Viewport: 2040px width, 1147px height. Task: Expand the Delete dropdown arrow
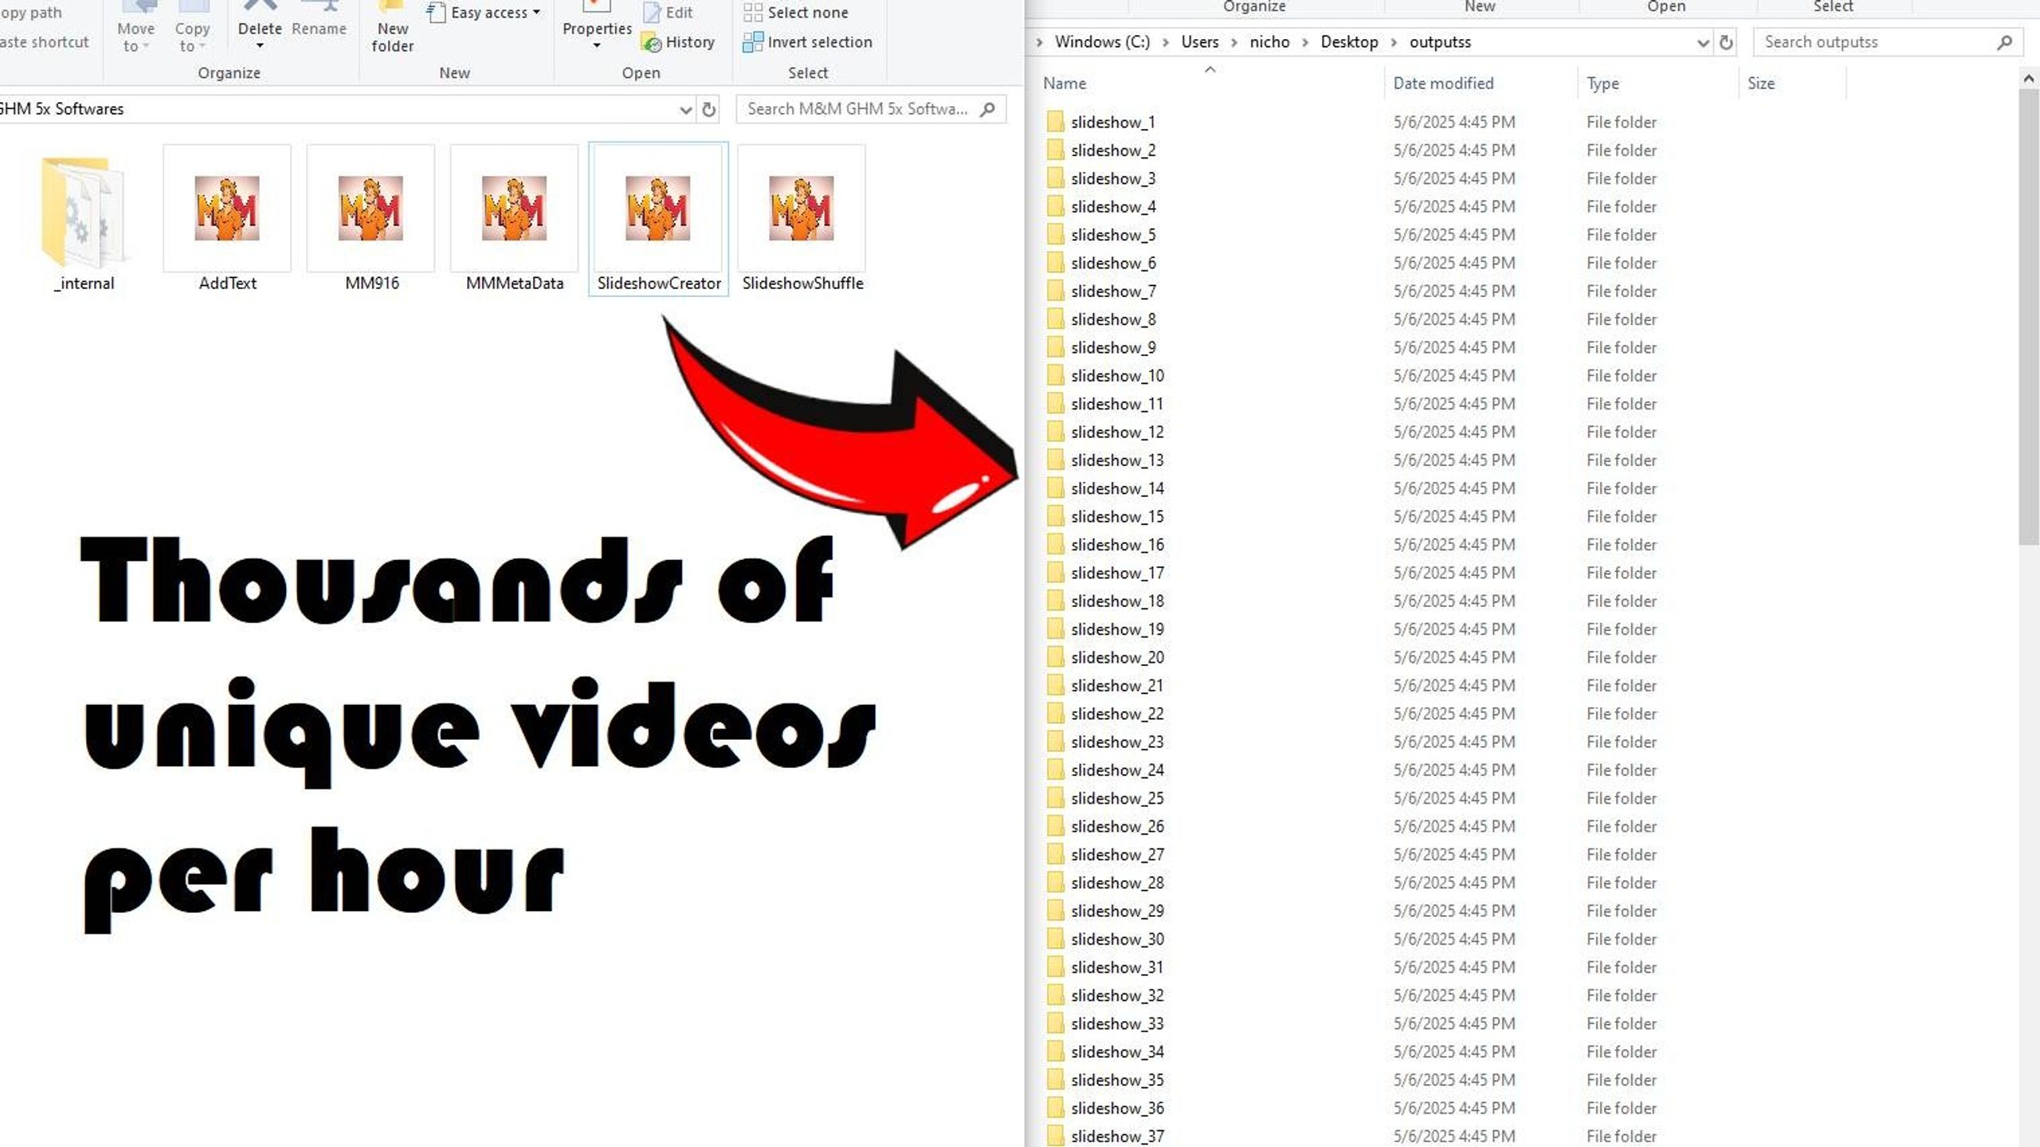[x=260, y=46]
